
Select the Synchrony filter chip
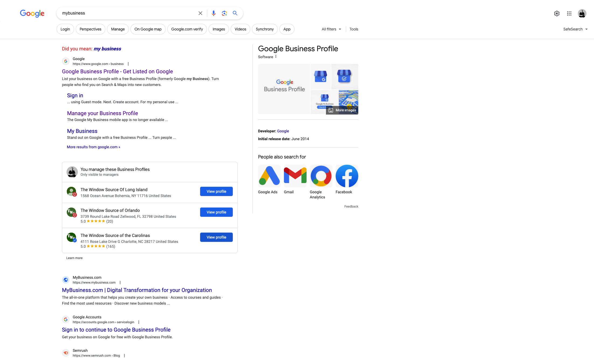pos(265,29)
